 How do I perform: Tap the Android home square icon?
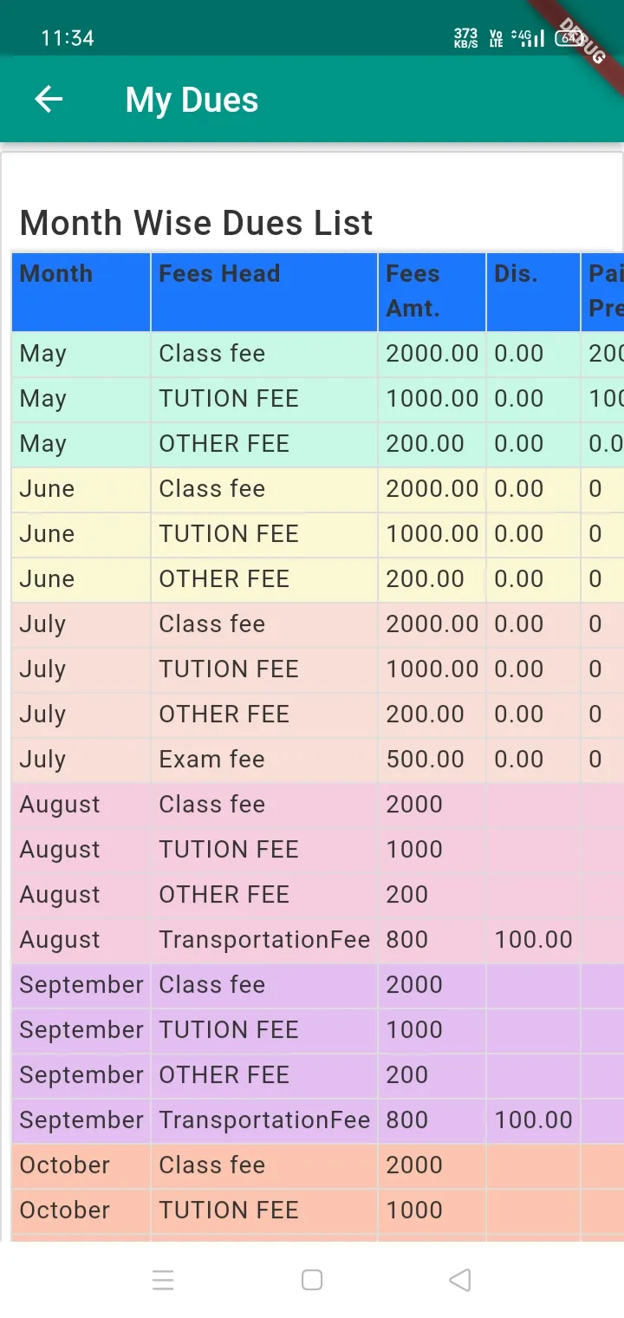click(312, 1280)
